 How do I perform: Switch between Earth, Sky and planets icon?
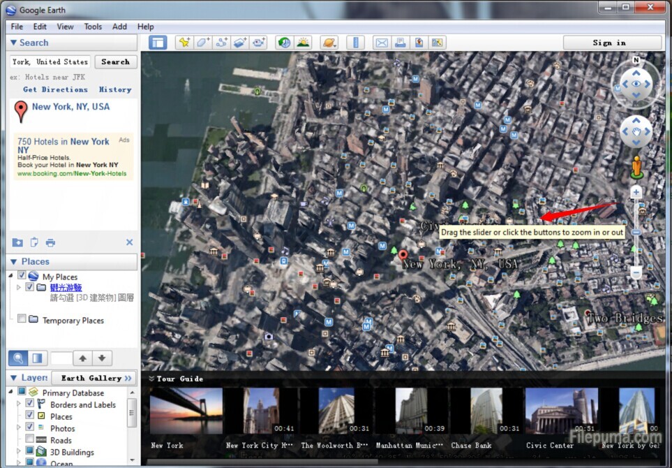tap(329, 43)
